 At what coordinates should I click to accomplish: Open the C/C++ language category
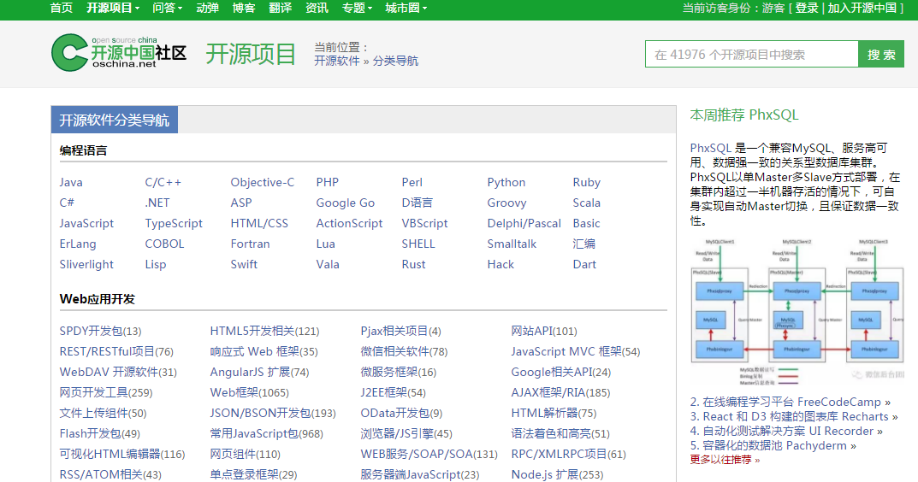tap(163, 183)
